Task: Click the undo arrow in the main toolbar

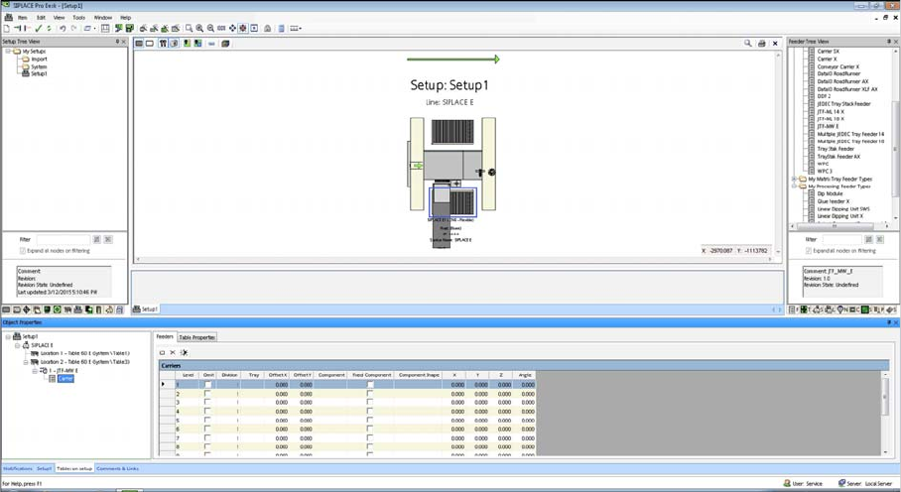Action: click(63, 29)
